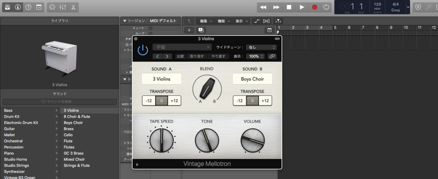Click the Stop transport button
The width and height of the screenshot is (438, 179).
tap(289, 7)
